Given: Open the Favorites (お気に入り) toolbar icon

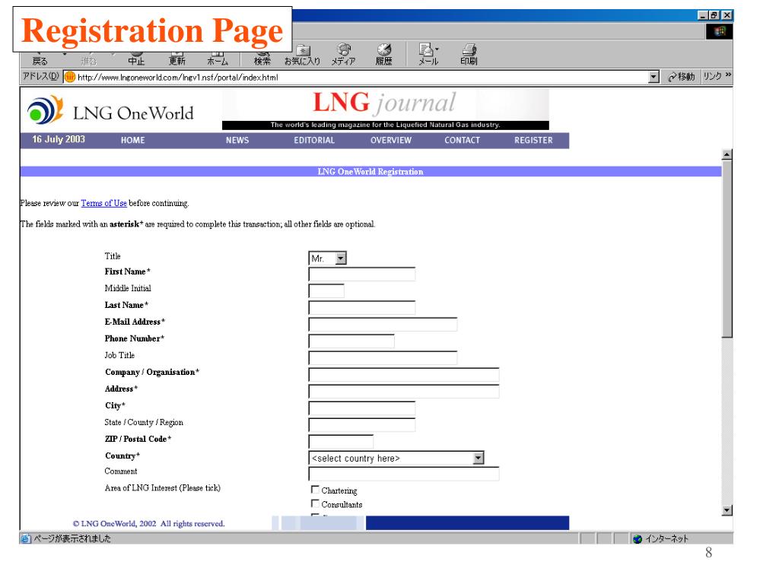Looking at the screenshot, I should click(302, 56).
